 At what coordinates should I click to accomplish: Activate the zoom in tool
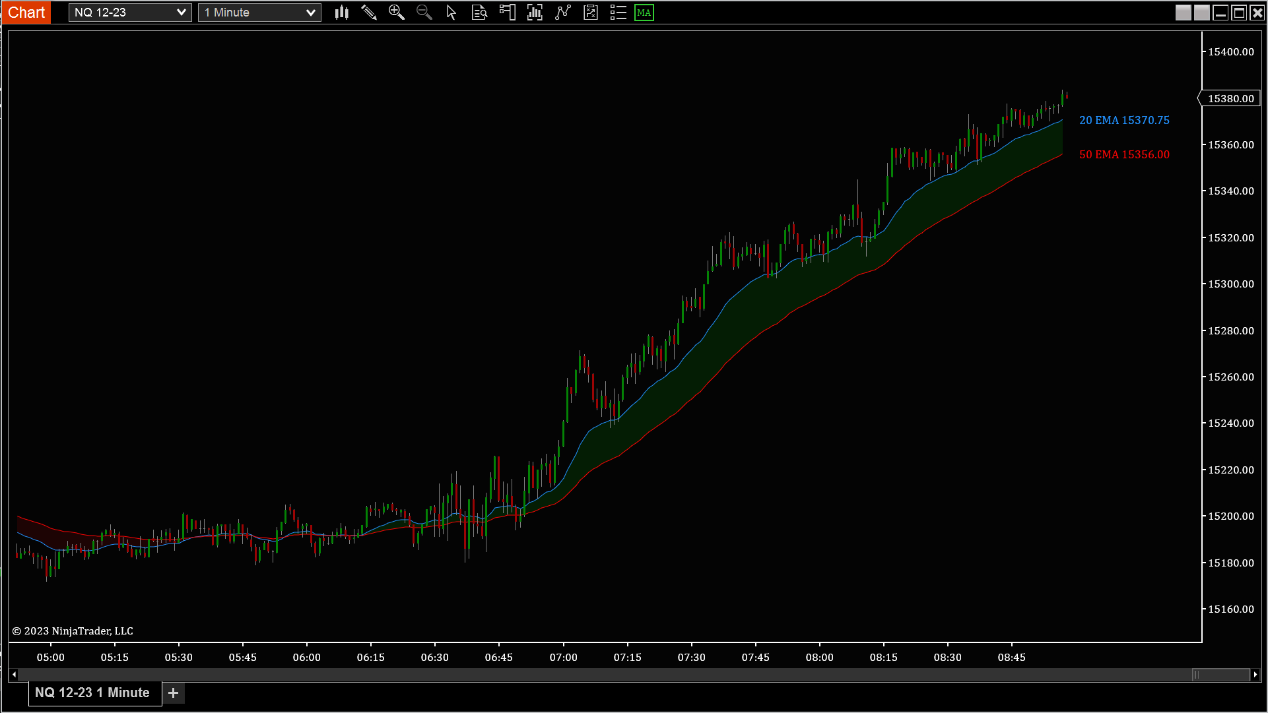coord(397,12)
